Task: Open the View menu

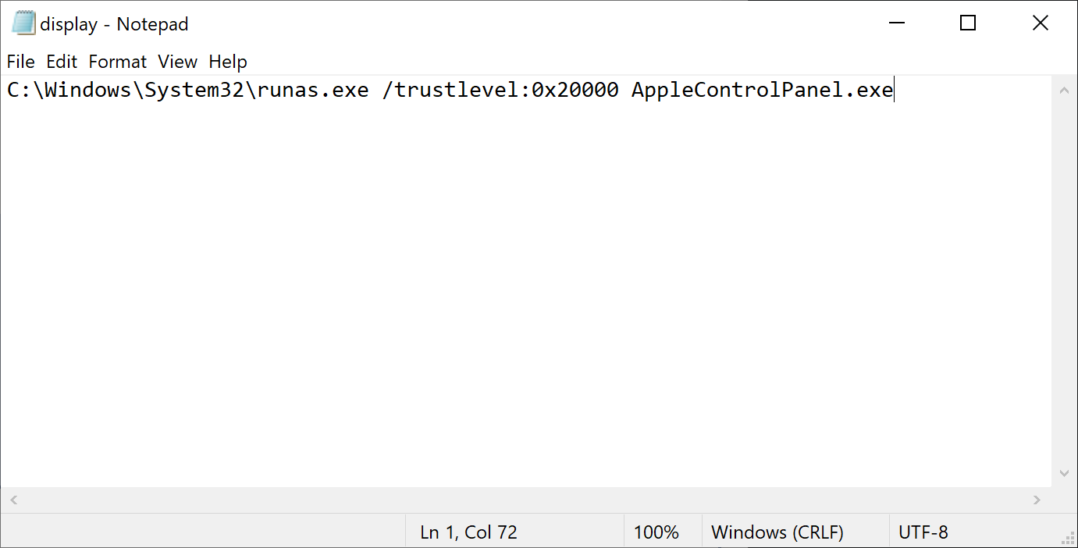Action: [177, 62]
